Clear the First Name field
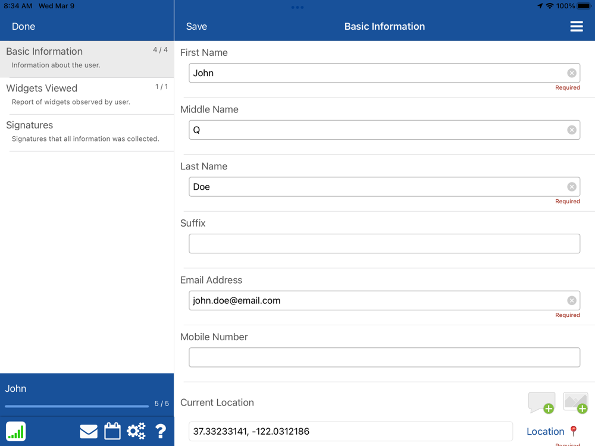The image size is (595, 446). (x=571, y=73)
